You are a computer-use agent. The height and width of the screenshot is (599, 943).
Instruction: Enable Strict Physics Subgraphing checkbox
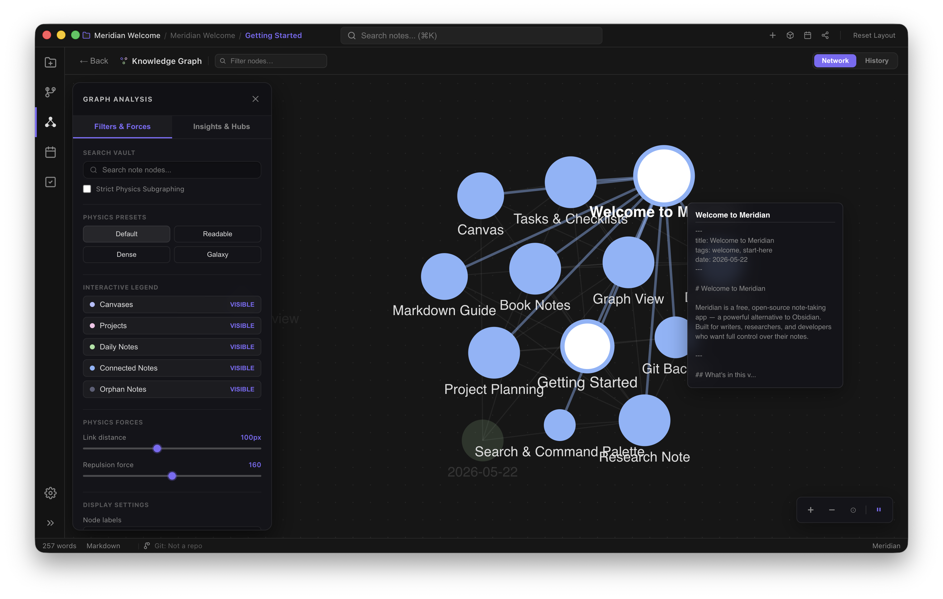(87, 189)
